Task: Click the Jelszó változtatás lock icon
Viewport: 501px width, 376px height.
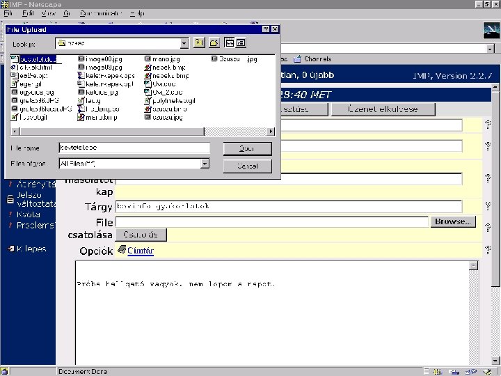Action: tap(10, 199)
